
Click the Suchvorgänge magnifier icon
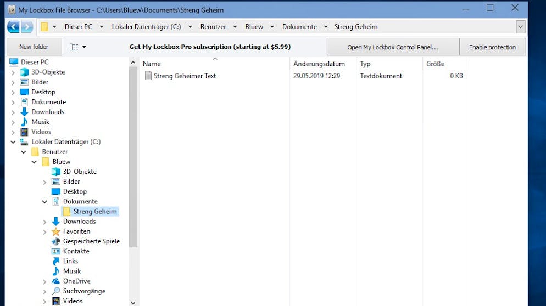coord(55,291)
